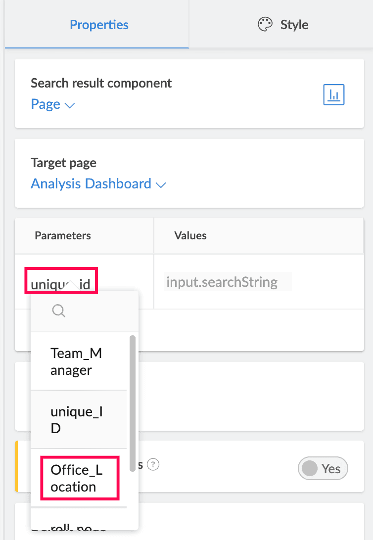Click the Analysis Dashboard target page link

[x=91, y=184]
